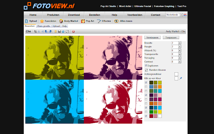Click the Alles tonen eye icon
Viewport: 214px width, 134px height.
[x=116, y=21]
